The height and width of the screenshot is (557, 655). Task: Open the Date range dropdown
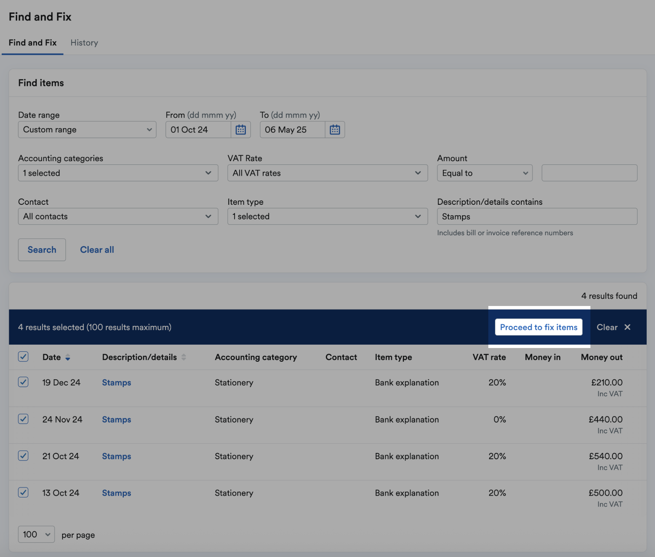coord(87,129)
